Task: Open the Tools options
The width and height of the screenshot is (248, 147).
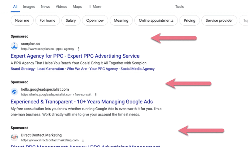Action: point(180,6)
